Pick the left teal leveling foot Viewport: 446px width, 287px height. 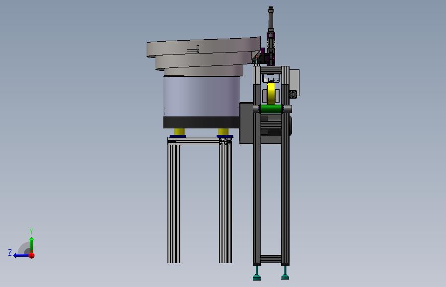[257, 274]
